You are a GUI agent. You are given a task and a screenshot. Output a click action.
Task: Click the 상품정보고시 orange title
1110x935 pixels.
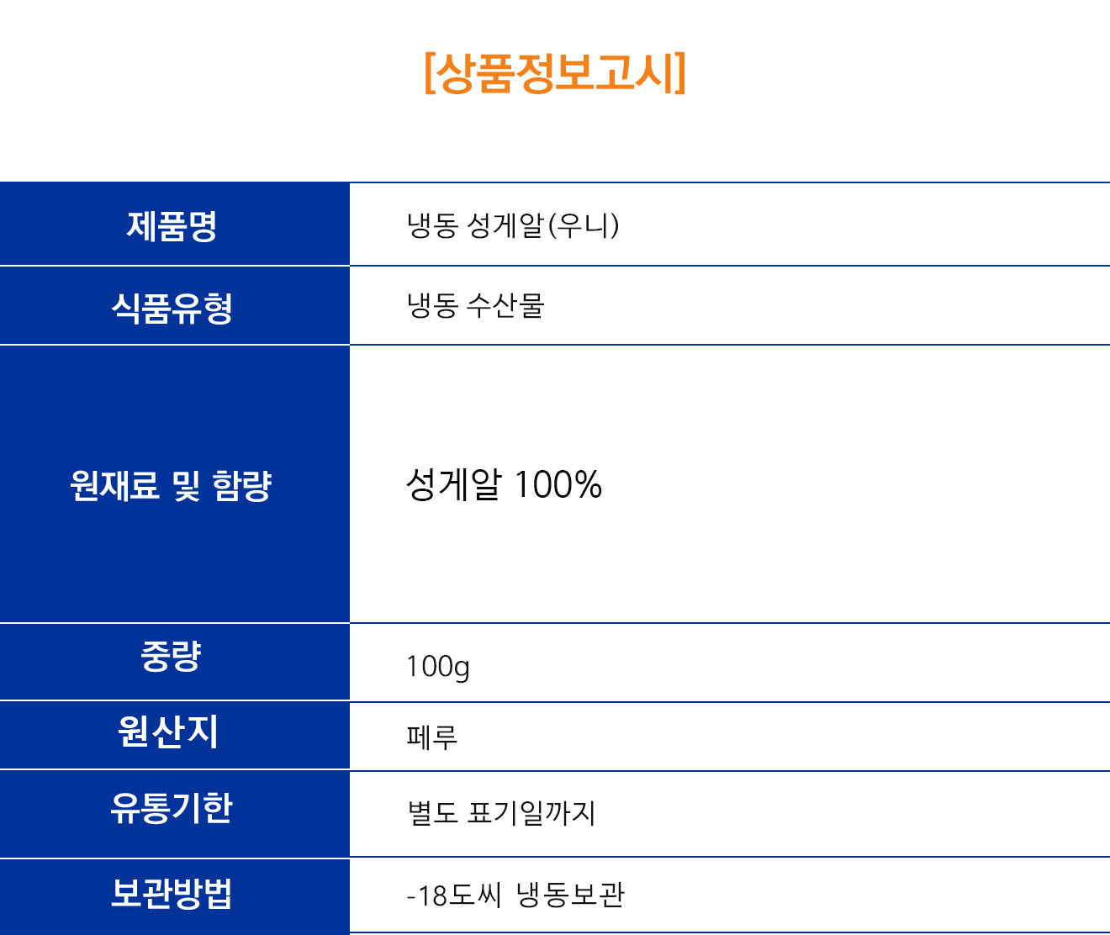[555, 74]
